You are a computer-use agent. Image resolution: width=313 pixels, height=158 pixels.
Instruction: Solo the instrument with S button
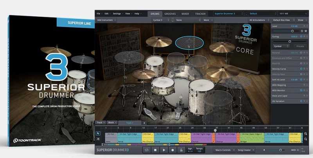pos(302,31)
